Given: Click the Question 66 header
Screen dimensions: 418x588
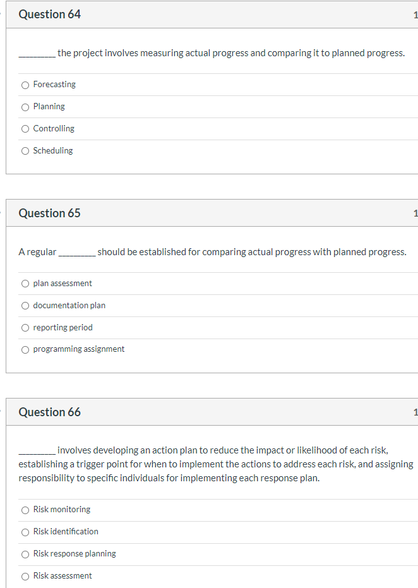Looking at the screenshot, I should [x=49, y=412].
